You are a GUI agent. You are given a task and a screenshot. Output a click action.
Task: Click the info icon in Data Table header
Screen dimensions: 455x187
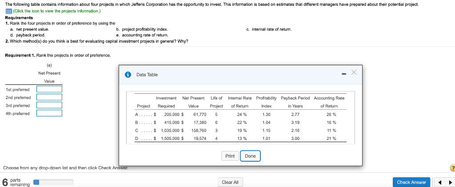click(128, 75)
